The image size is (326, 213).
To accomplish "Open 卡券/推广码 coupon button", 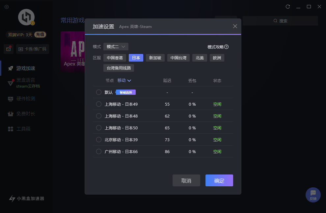I will click(x=33, y=49).
